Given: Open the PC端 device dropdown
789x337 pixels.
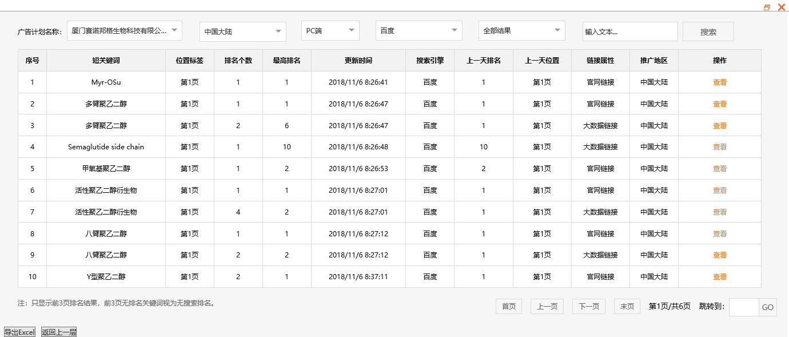Looking at the screenshot, I should [x=329, y=32].
